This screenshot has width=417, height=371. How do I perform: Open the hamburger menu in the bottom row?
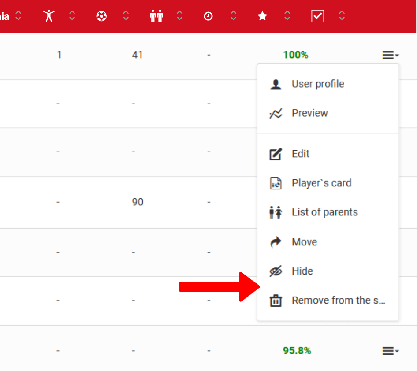[x=390, y=350]
